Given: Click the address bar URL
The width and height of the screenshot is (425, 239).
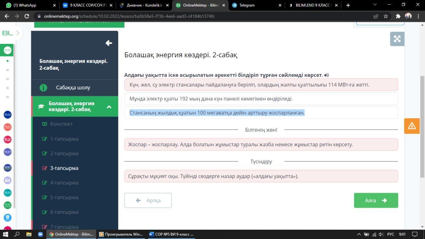Looking at the screenshot, I should click(129, 16).
